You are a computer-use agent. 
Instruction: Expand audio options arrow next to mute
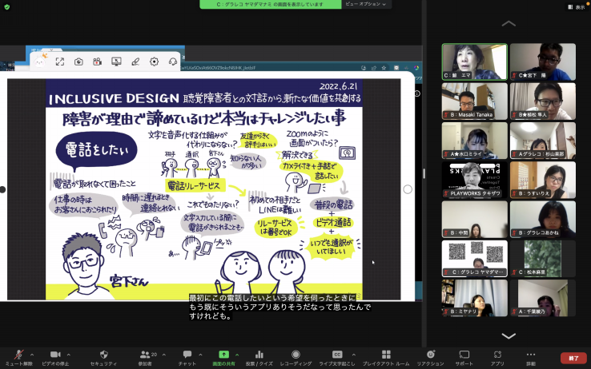pos(32,355)
